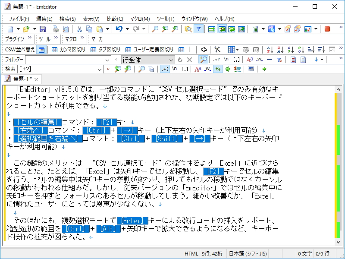This screenshot has width=345, height=259.
Task: Toggle wrap around search arrows button
Action: (x=218, y=69)
